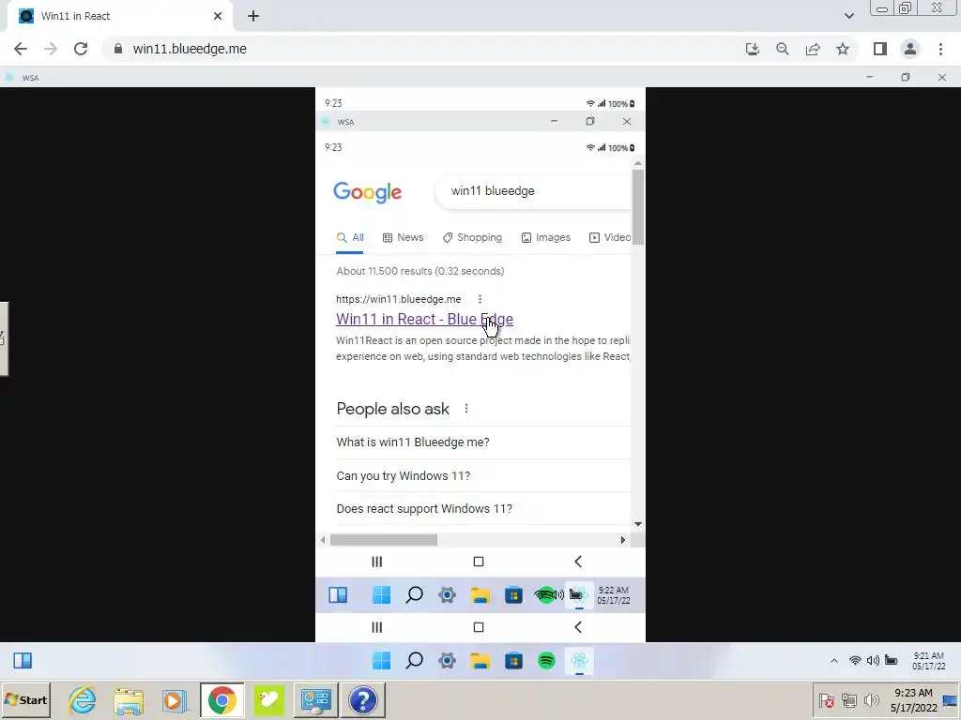Open Windows Media Player from Windows 7 taskbar
The image size is (961, 720).
175,699
